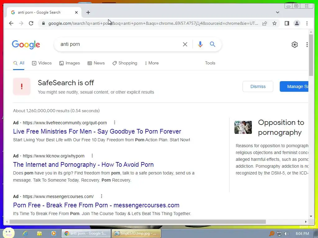Viewport: 318px width, 238px height.
Task: Open the taskbar file explorer folder icon
Action: (39, 233)
